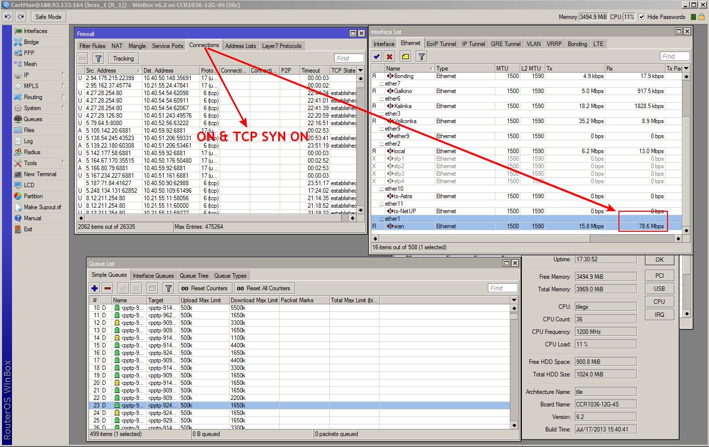Open Files in the sidebar
709x447 pixels.
coord(29,130)
